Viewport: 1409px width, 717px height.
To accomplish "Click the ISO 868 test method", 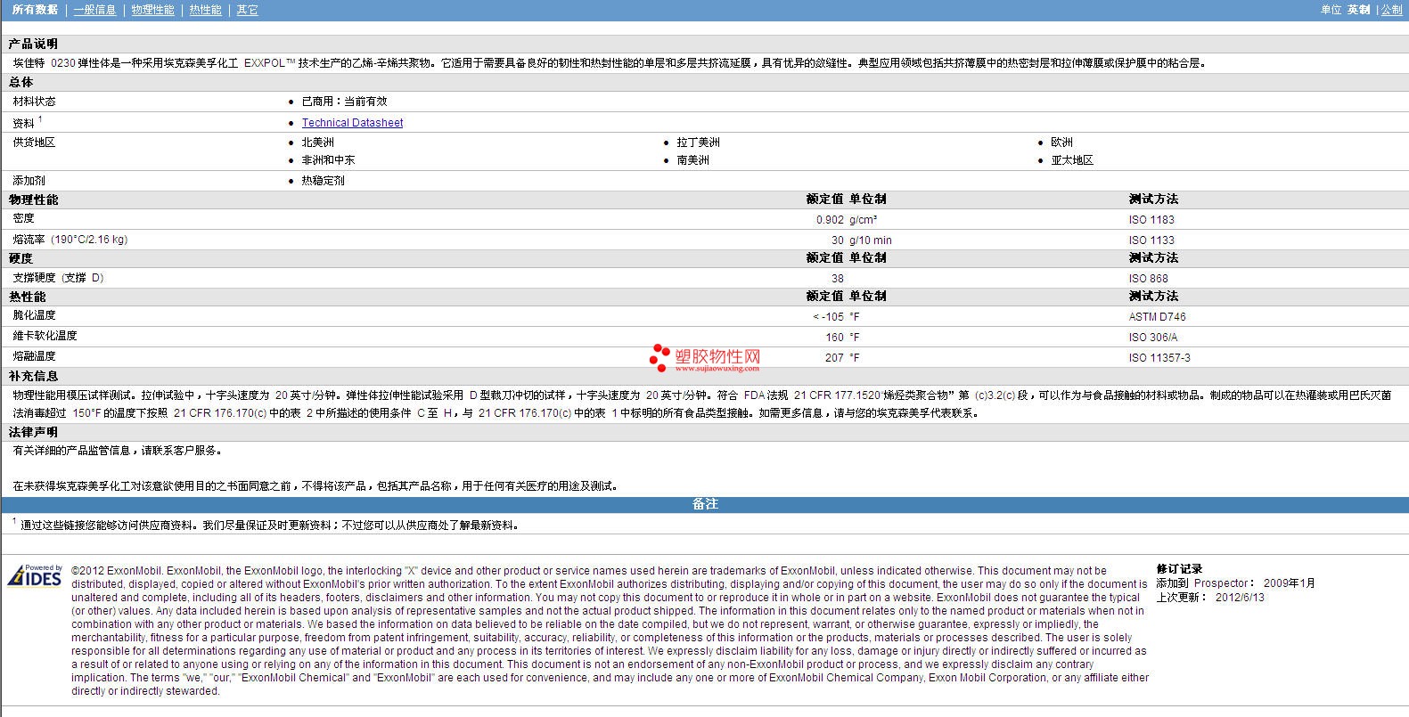I will point(1148,279).
